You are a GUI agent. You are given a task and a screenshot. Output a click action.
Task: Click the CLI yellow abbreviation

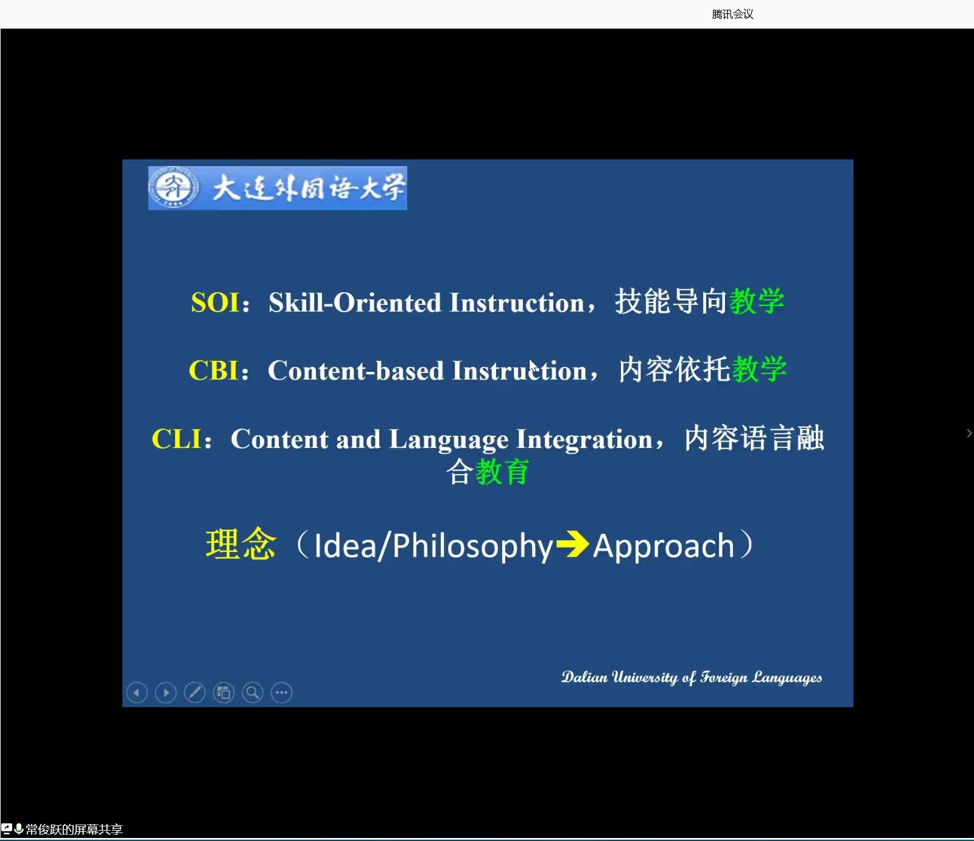click(x=176, y=439)
